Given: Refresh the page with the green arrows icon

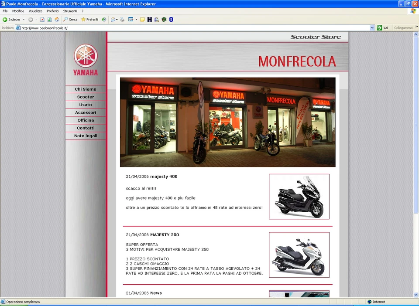Looking at the screenshot, I should pos(49,20).
